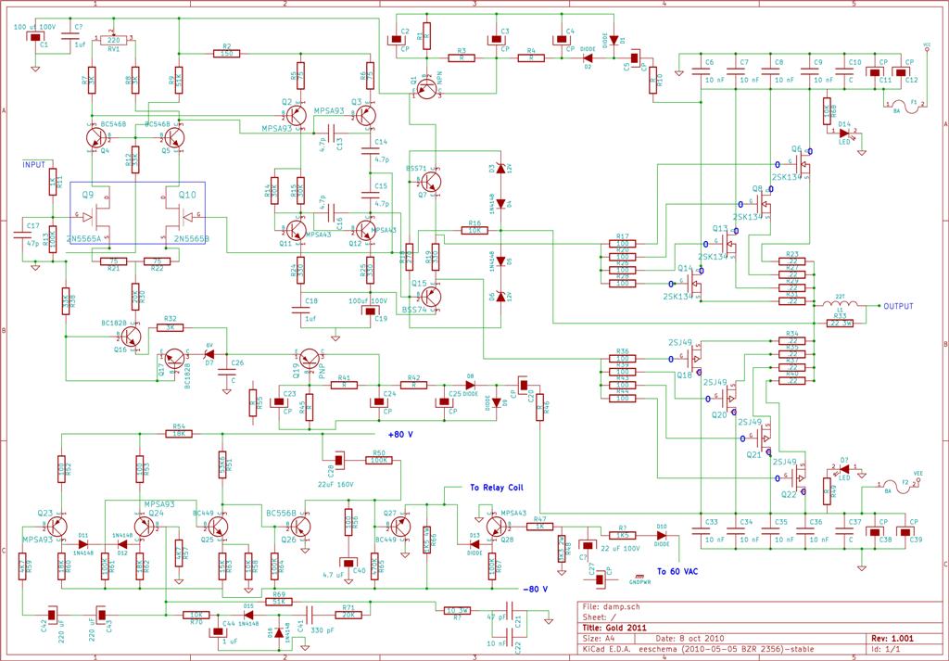This screenshot has height=661, width=949.
Task: Select resistor R69 51K
Action: (x=280, y=601)
